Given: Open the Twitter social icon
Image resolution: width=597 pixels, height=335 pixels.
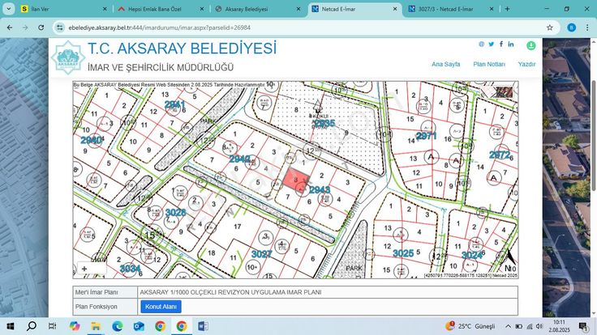Looking at the screenshot, I should click(492, 45).
